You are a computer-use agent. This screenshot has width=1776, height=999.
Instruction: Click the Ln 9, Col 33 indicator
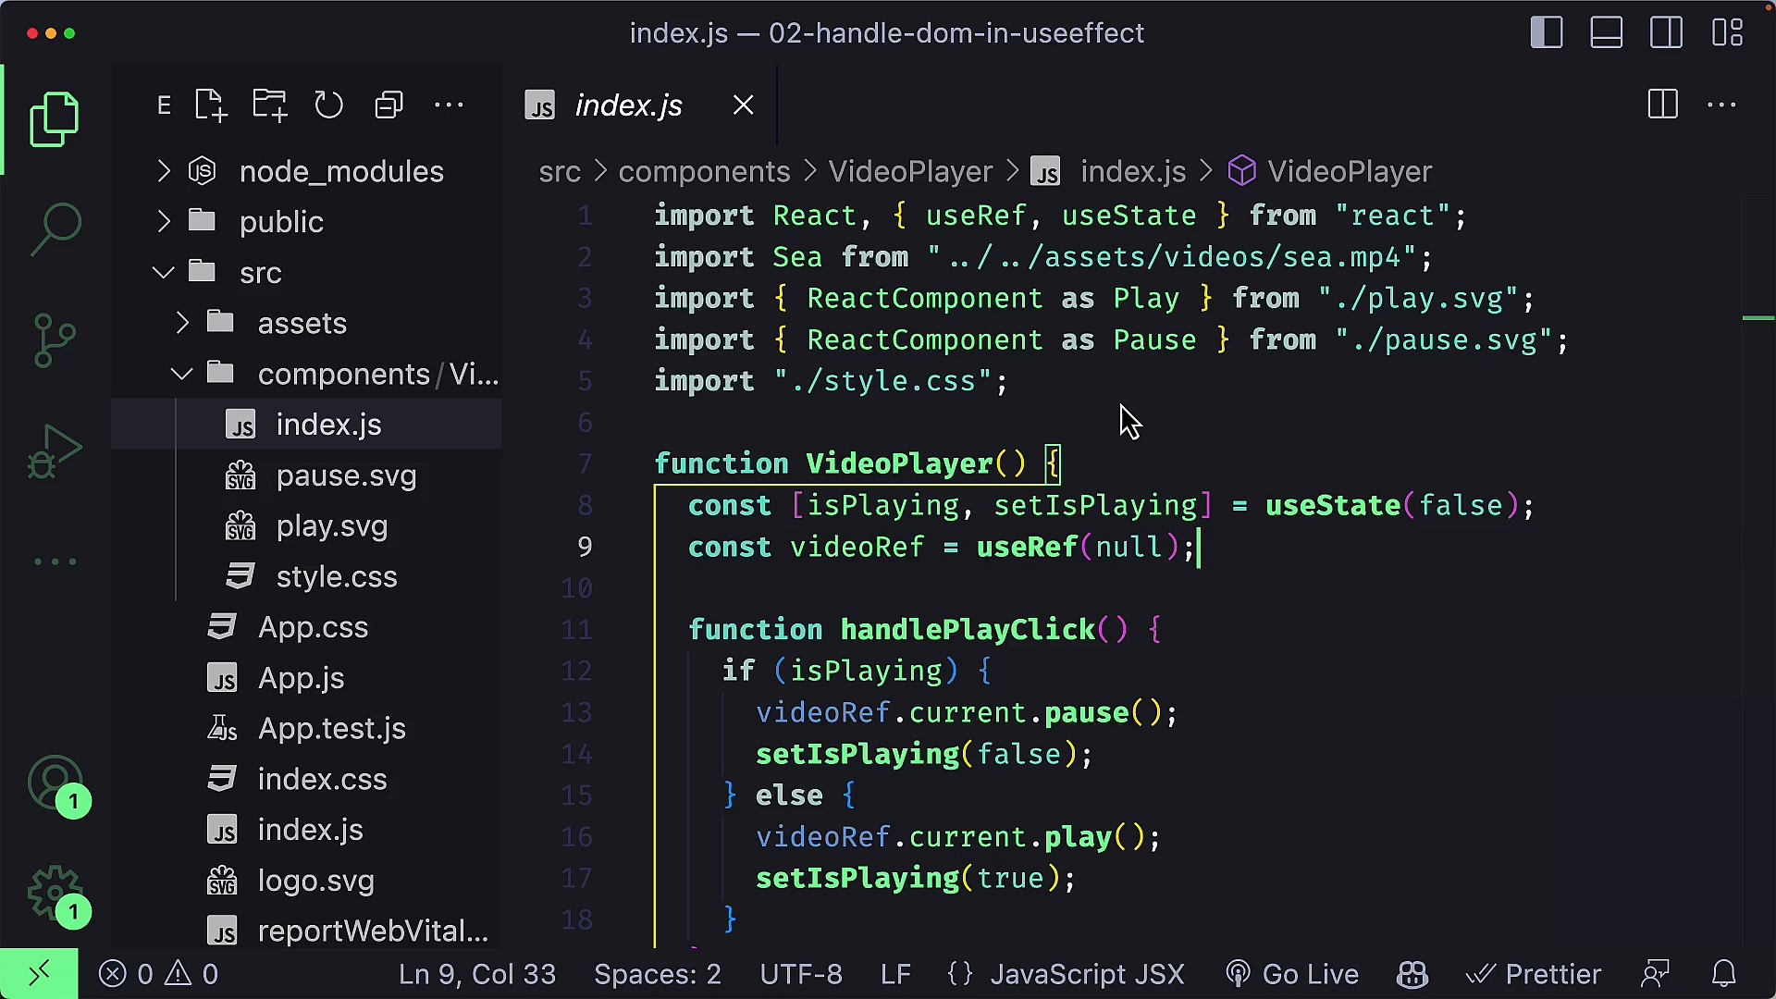tap(477, 973)
